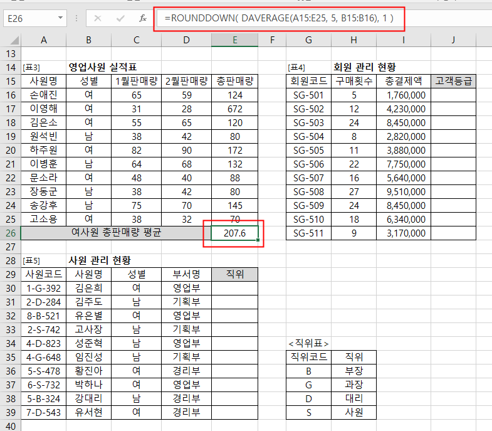The width and height of the screenshot is (492, 431).
Task: Select column B header
Action: (89, 40)
